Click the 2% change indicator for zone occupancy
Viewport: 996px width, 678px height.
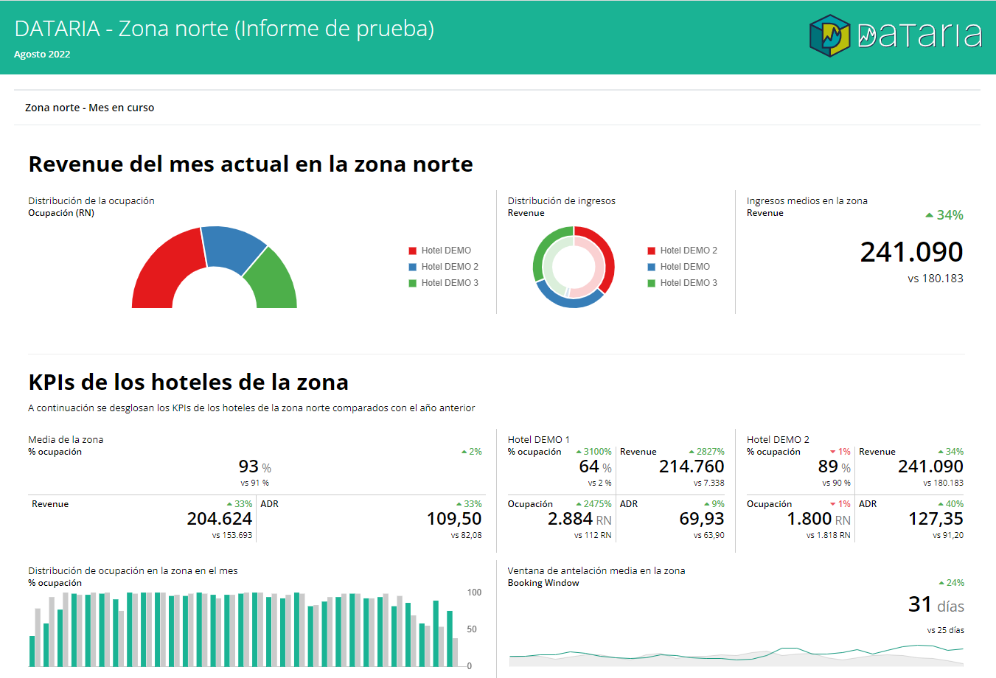pos(472,452)
